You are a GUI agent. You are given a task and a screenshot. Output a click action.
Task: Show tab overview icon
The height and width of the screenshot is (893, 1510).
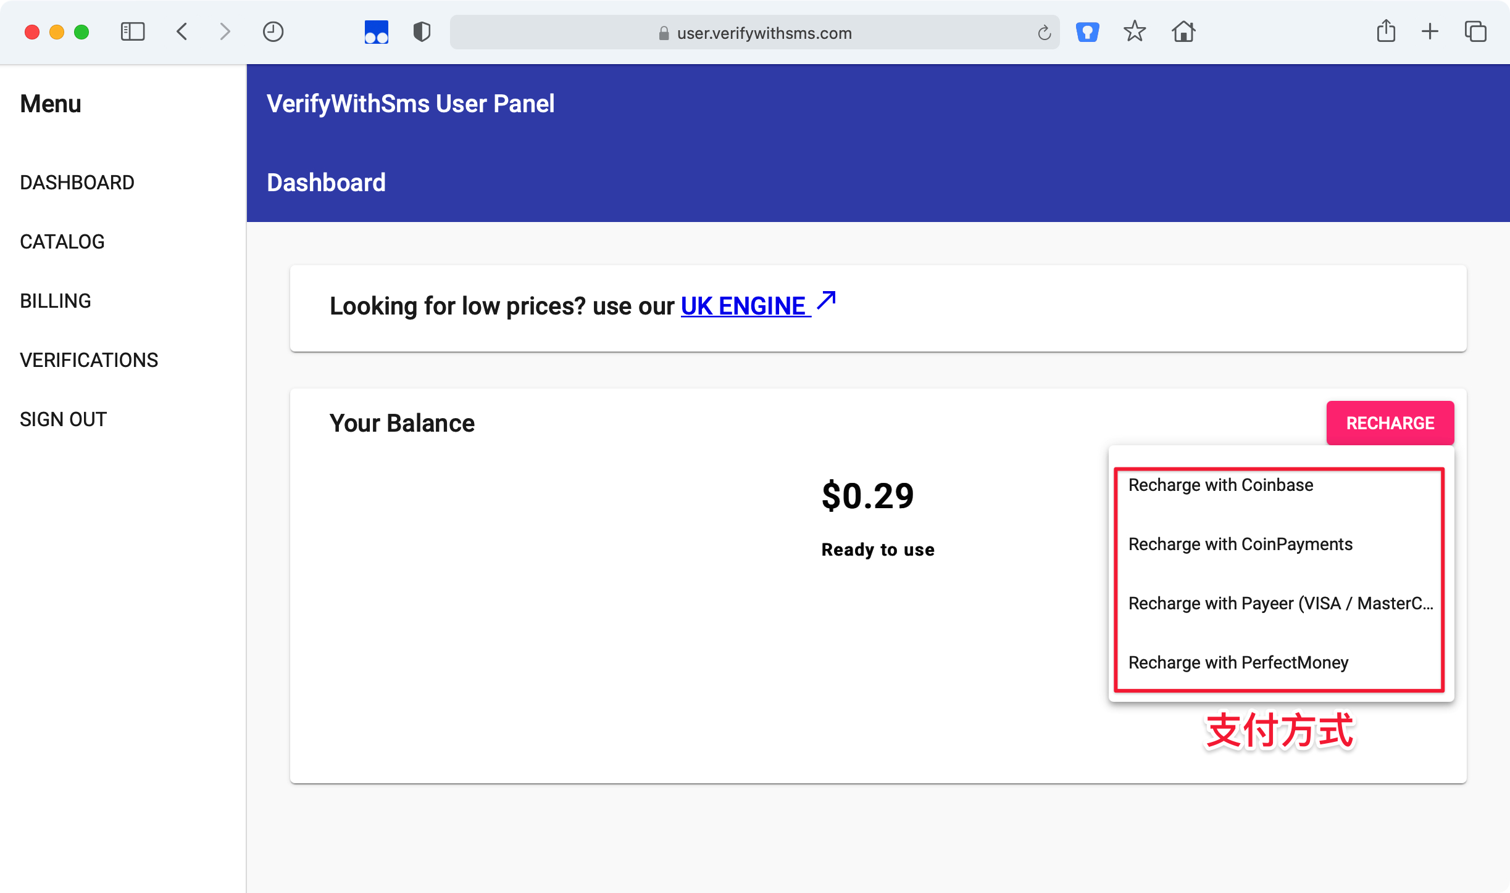click(1475, 32)
